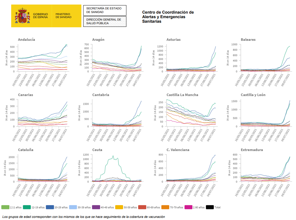Click the Ministerio de Sanidad logo text
296x220 pixels.
[63, 16]
